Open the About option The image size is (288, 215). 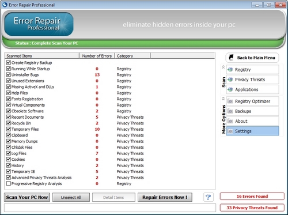[x=253, y=121]
